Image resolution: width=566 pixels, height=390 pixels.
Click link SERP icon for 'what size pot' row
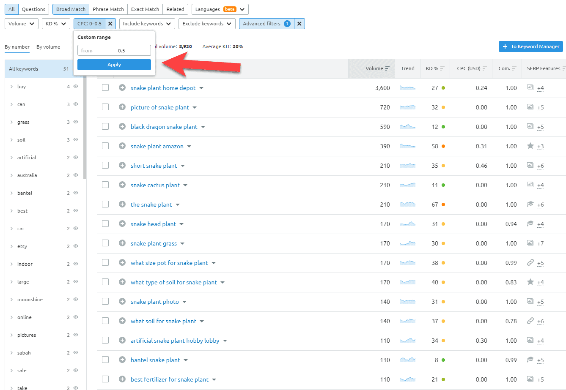click(530, 262)
